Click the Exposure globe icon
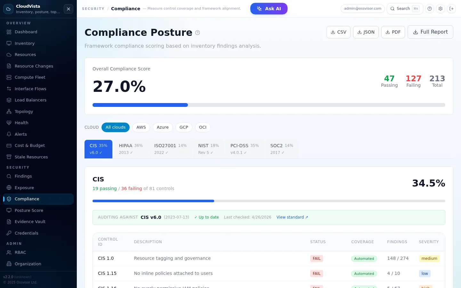461x288 pixels. [x=9, y=188]
